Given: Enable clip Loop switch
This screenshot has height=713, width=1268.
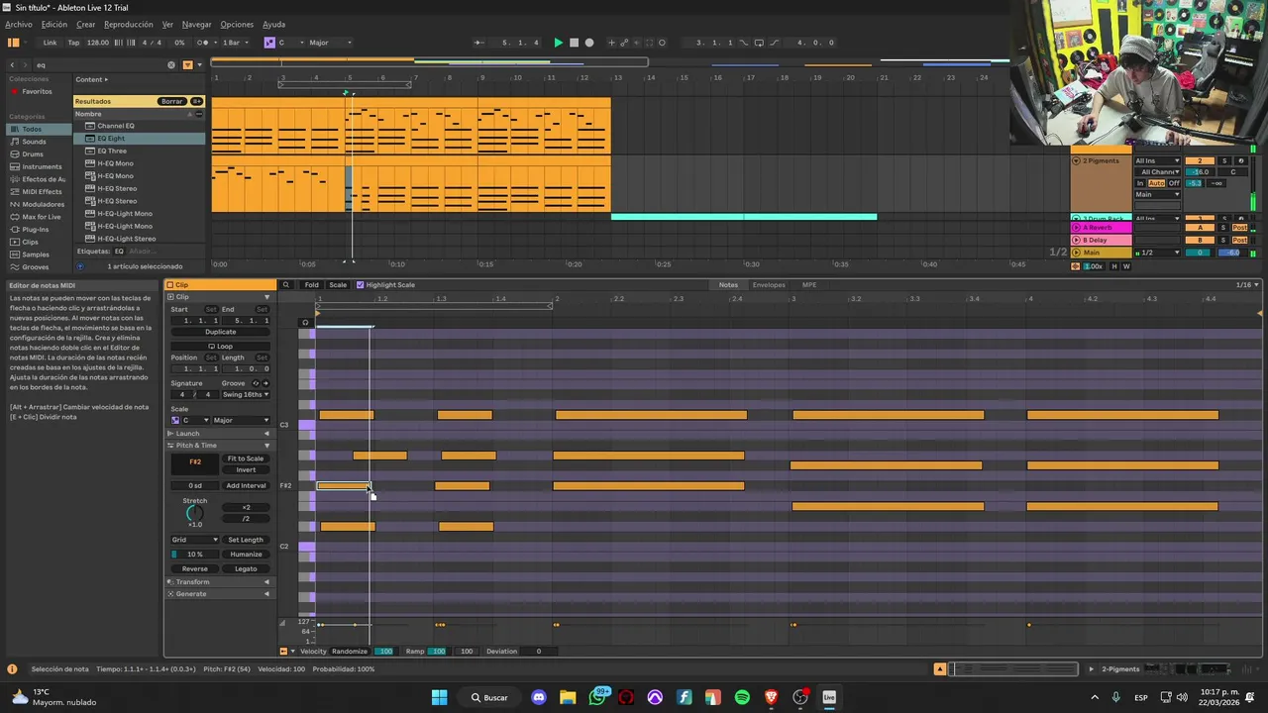Looking at the screenshot, I should (x=220, y=347).
